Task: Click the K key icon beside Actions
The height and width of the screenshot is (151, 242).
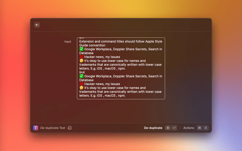Action: click(206, 128)
